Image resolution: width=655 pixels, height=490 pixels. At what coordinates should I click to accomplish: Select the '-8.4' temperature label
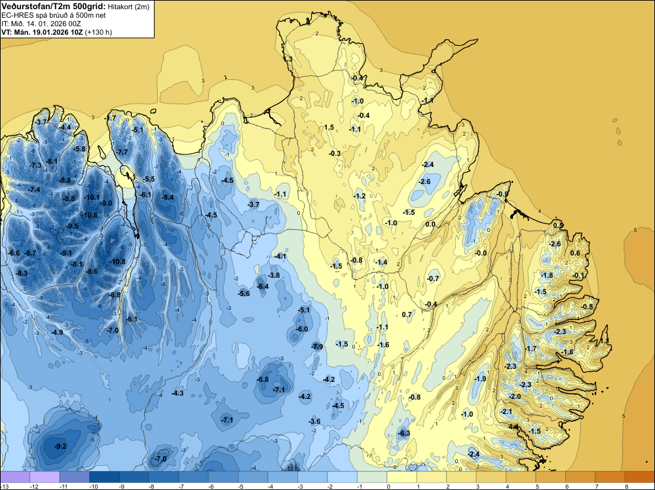[x=168, y=197]
